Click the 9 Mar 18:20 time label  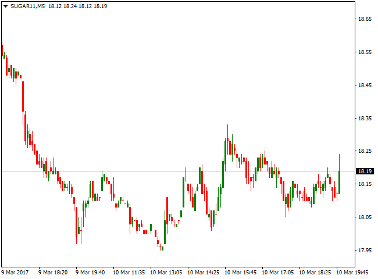pyautogui.click(x=53, y=273)
